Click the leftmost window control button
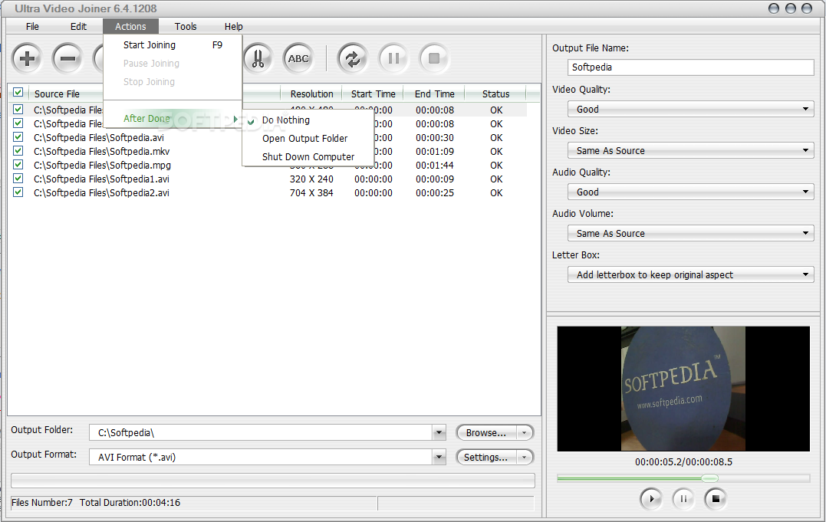 pos(774,8)
